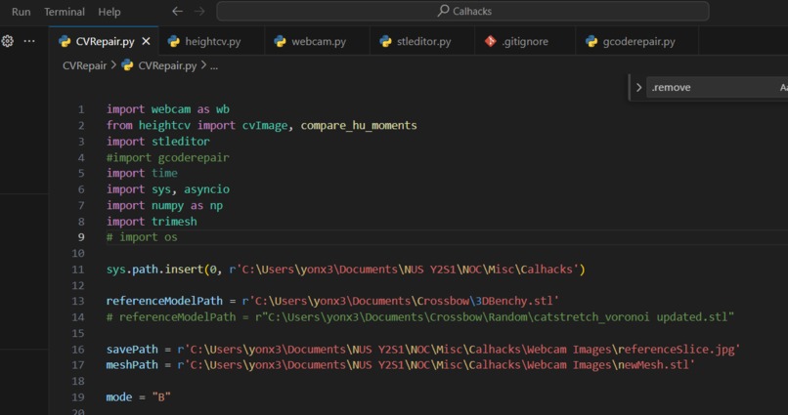Click 'sys.path.insert' on line 11
Image resolution: width=788 pixels, height=415 pixels.
[154, 270]
